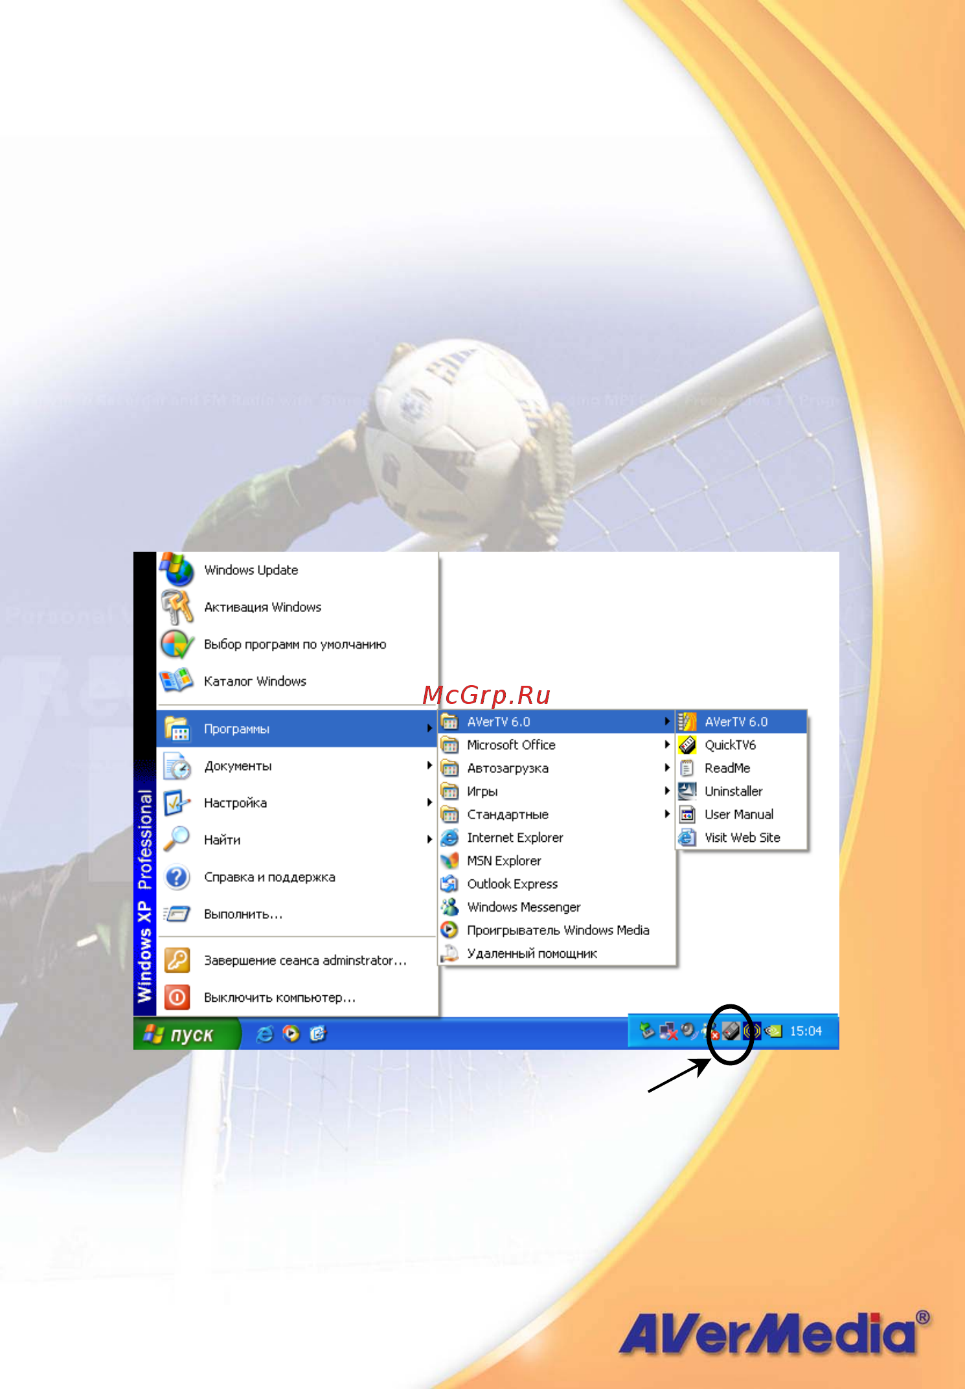Click the AVerTV remote tray icon
The image size is (965, 1389).
point(731,1031)
